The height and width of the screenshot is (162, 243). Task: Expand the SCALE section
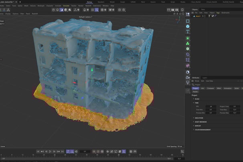196,99
